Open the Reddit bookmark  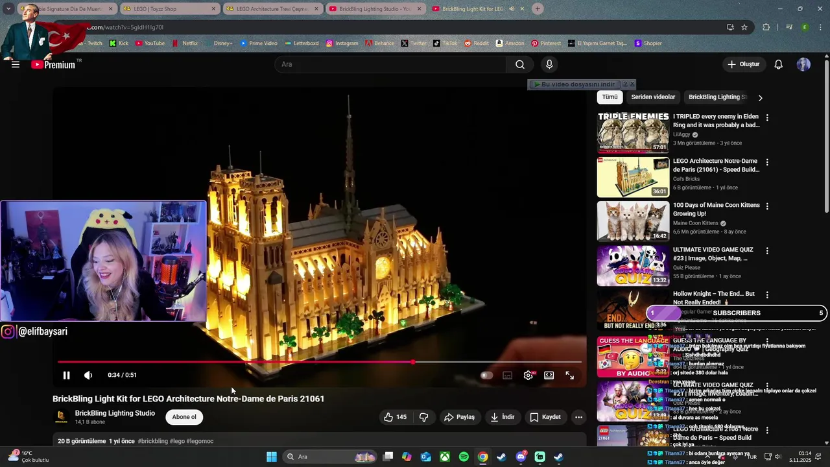[476, 43]
